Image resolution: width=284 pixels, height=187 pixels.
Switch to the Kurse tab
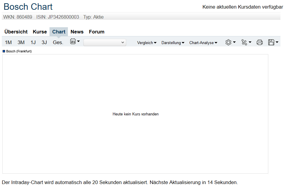point(40,32)
